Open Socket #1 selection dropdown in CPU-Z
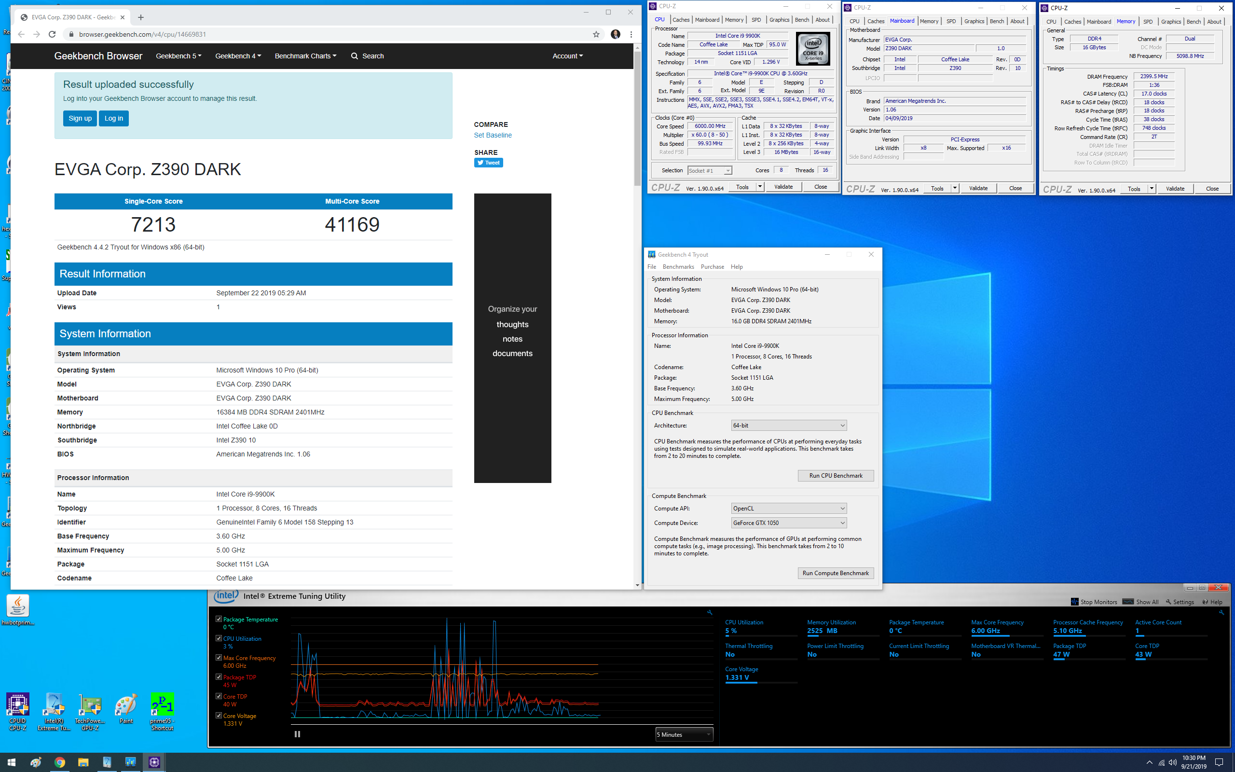 pos(710,170)
